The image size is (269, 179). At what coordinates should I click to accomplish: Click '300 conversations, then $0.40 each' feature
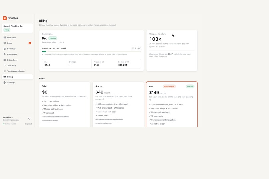point(113,104)
